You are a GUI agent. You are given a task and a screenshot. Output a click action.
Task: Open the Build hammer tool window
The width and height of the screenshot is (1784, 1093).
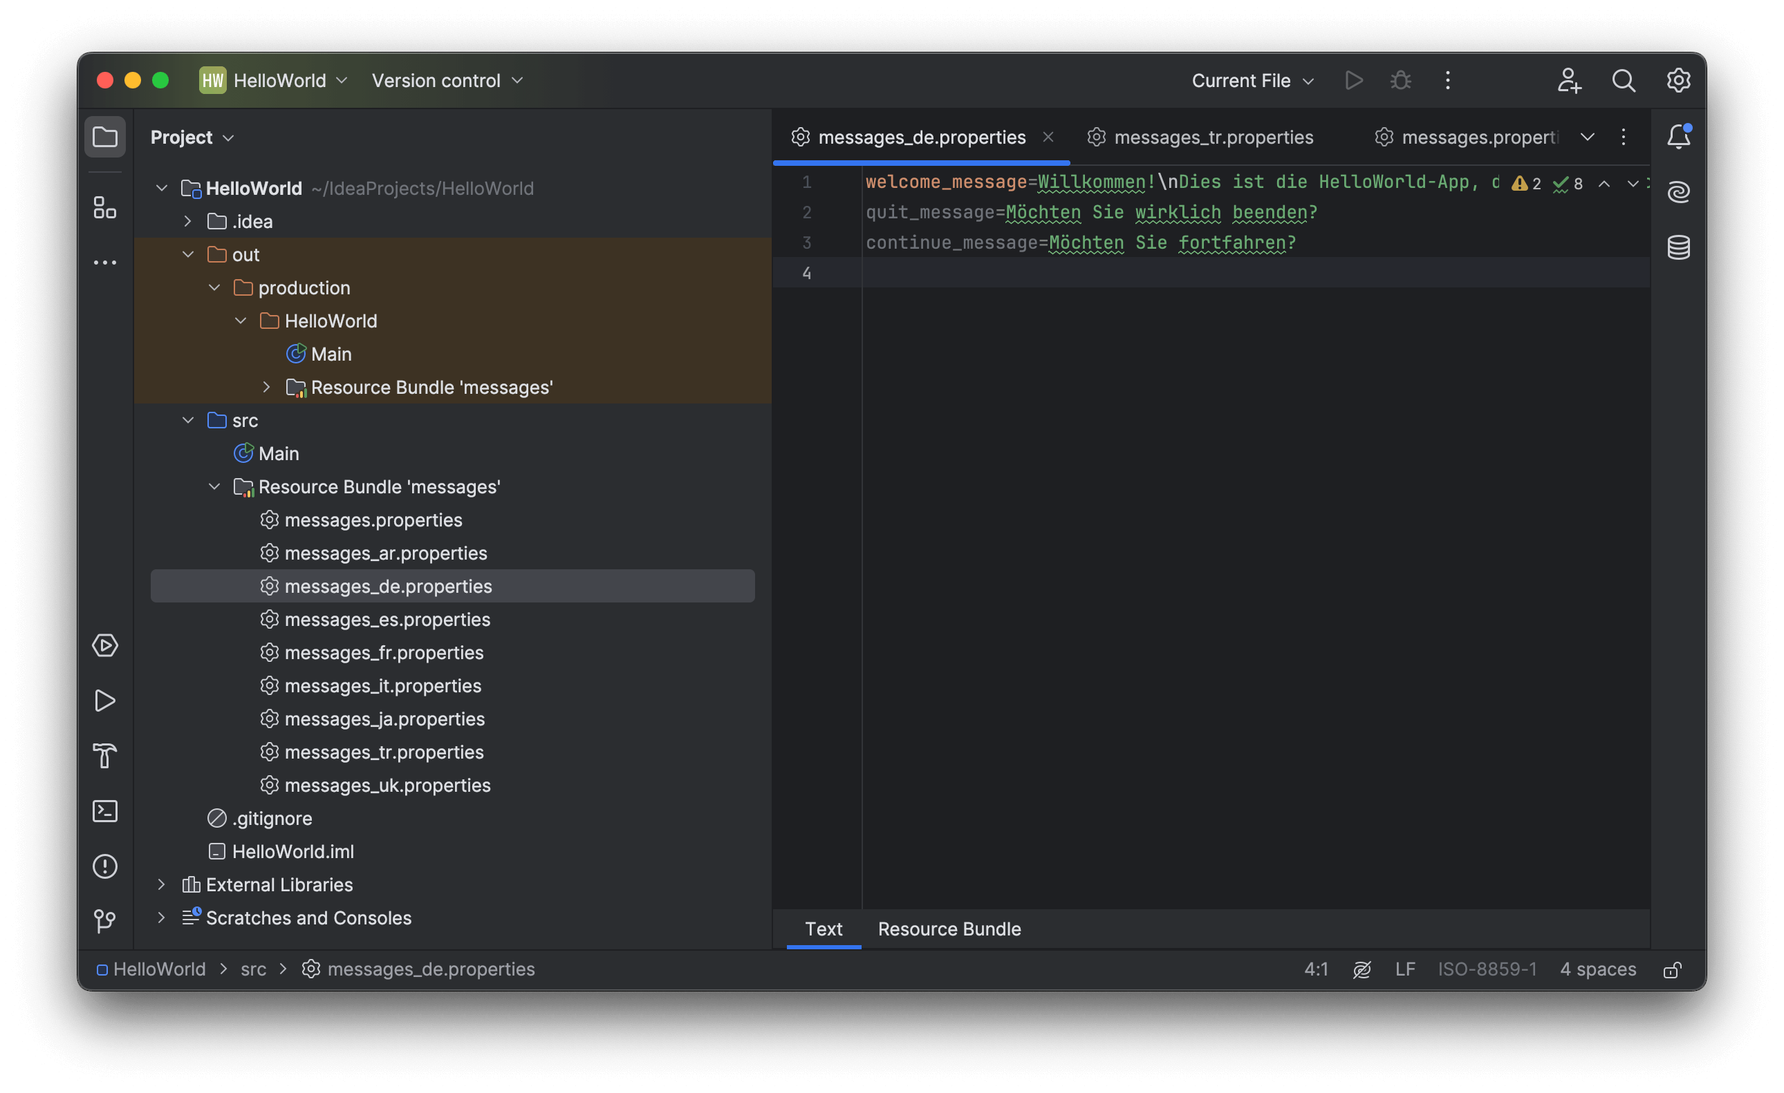(x=105, y=756)
